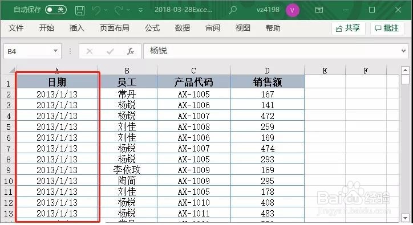Select column F header

click(366, 71)
